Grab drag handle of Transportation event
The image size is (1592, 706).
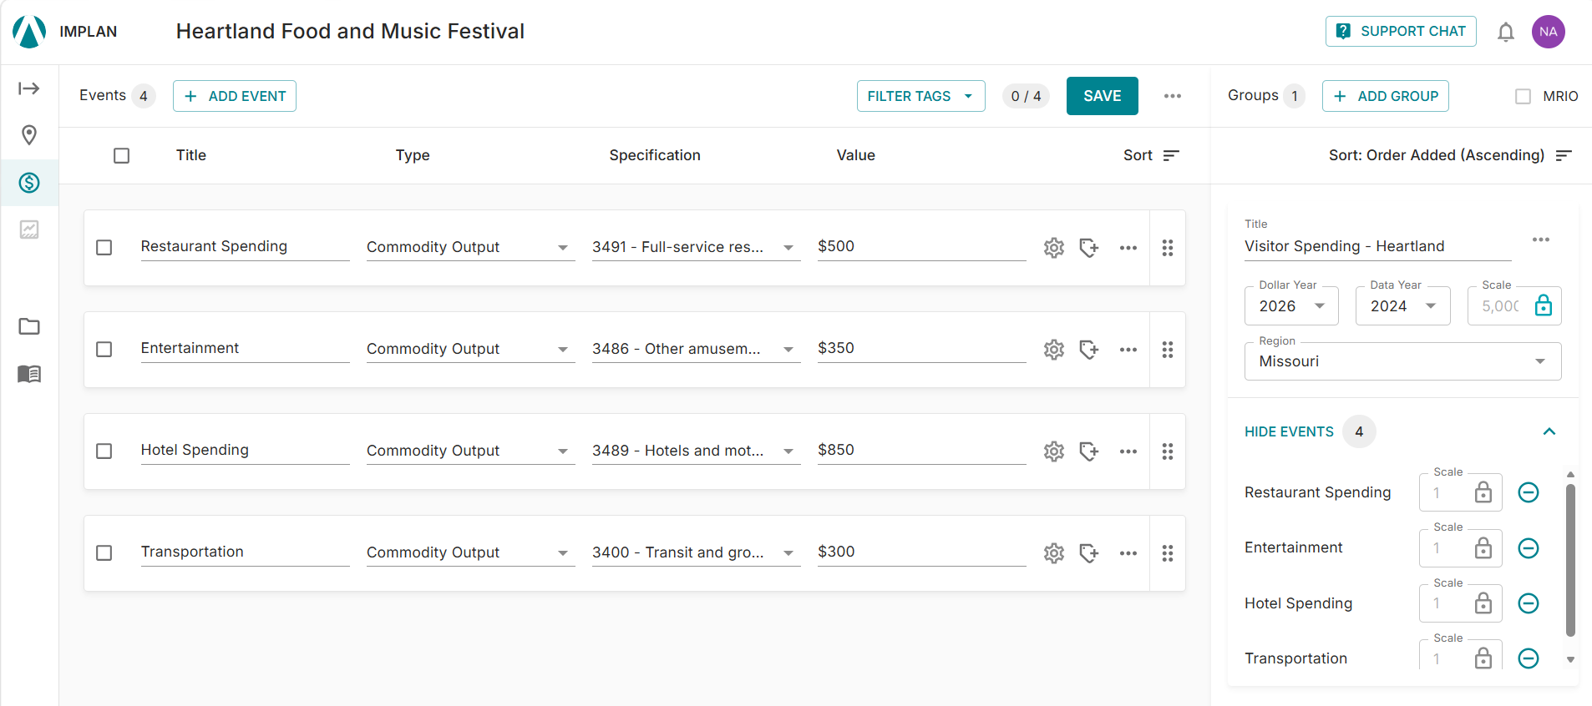1168,553
